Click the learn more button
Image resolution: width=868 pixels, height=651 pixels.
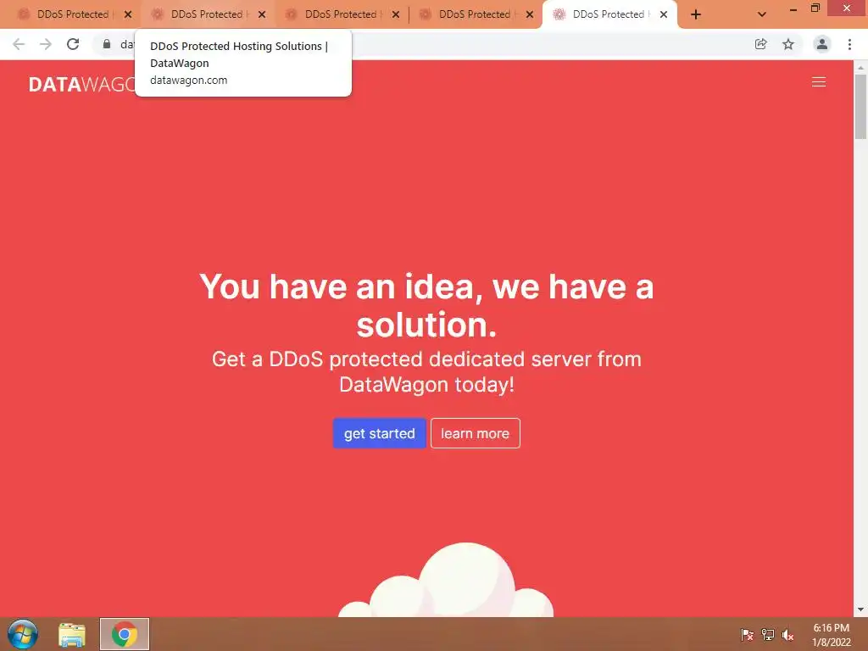(x=475, y=433)
